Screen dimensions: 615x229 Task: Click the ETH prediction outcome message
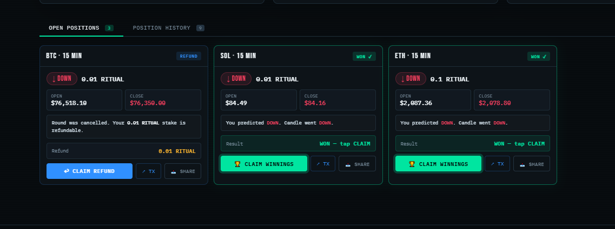coord(473,123)
